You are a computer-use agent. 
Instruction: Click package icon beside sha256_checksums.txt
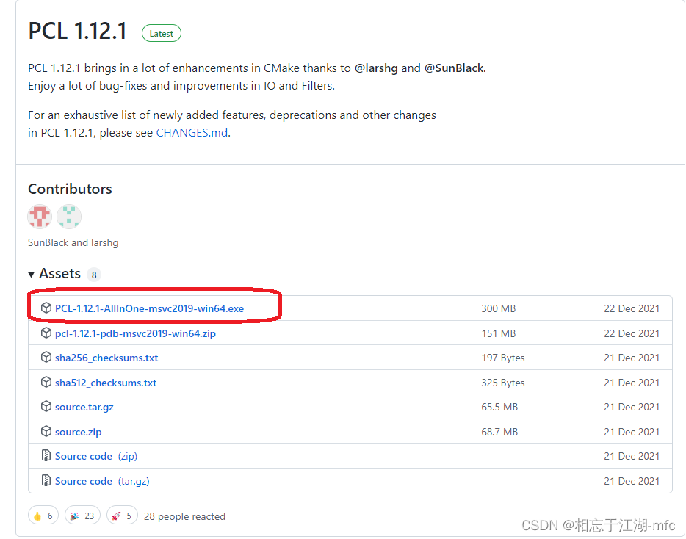[x=46, y=358]
